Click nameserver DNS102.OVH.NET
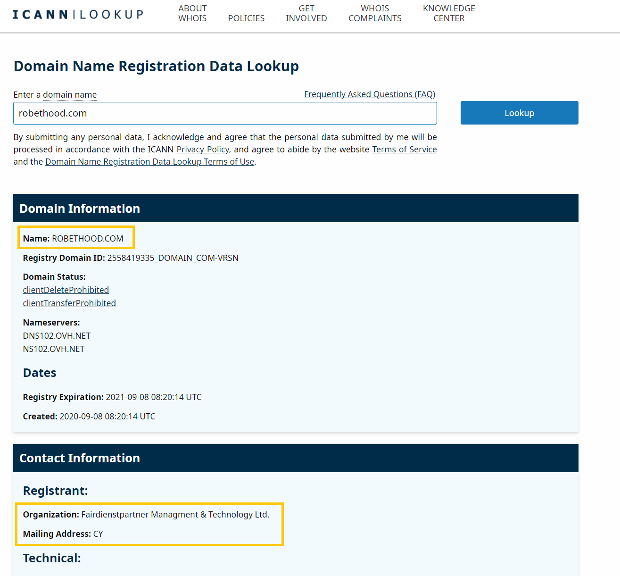Screen dimensions: 620x576 point(57,336)
